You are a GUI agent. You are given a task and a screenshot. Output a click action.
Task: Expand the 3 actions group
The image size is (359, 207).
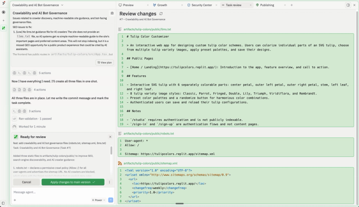35,111
